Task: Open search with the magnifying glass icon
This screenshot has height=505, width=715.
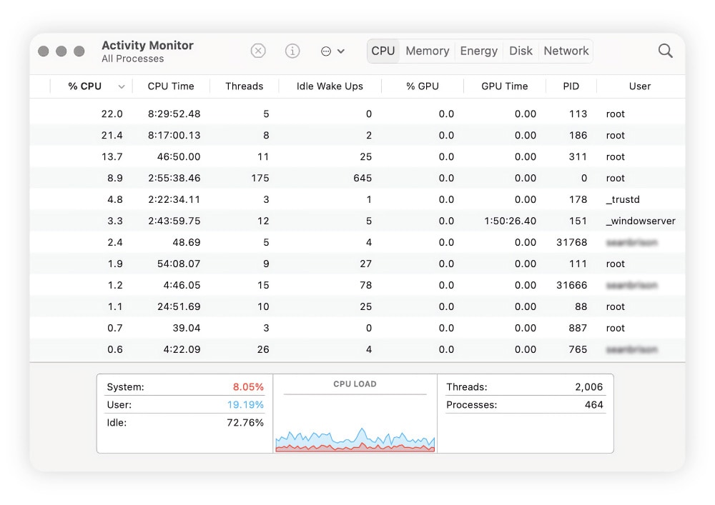Action: pos(665,51)
